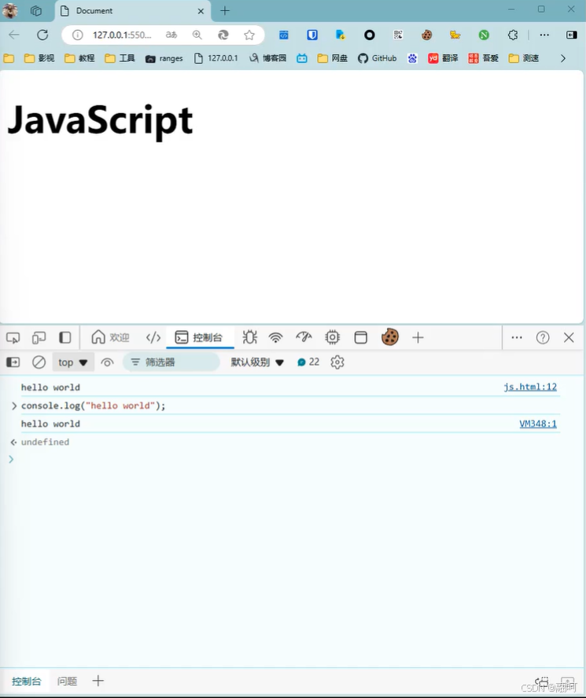Screen dimensions: 586x698
Task: Open the 教程 bookmarks folder
Action: [x=79, y=58]
